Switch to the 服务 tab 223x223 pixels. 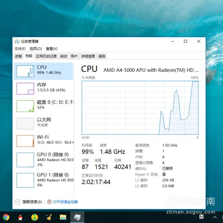click(102, 56)
